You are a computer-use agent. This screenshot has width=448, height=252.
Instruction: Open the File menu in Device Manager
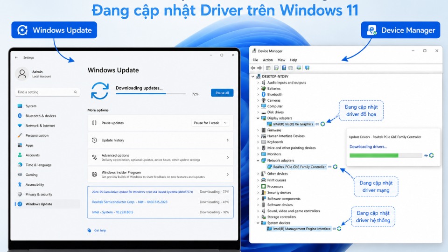click(255, 60)
